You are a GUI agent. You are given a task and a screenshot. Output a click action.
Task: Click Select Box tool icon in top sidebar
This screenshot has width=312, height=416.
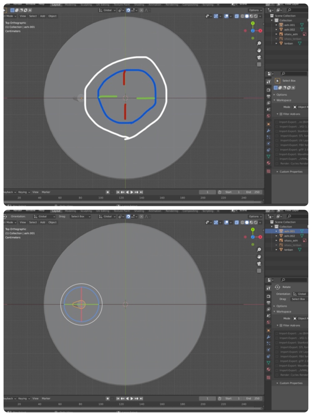click(x=278, y=80)
